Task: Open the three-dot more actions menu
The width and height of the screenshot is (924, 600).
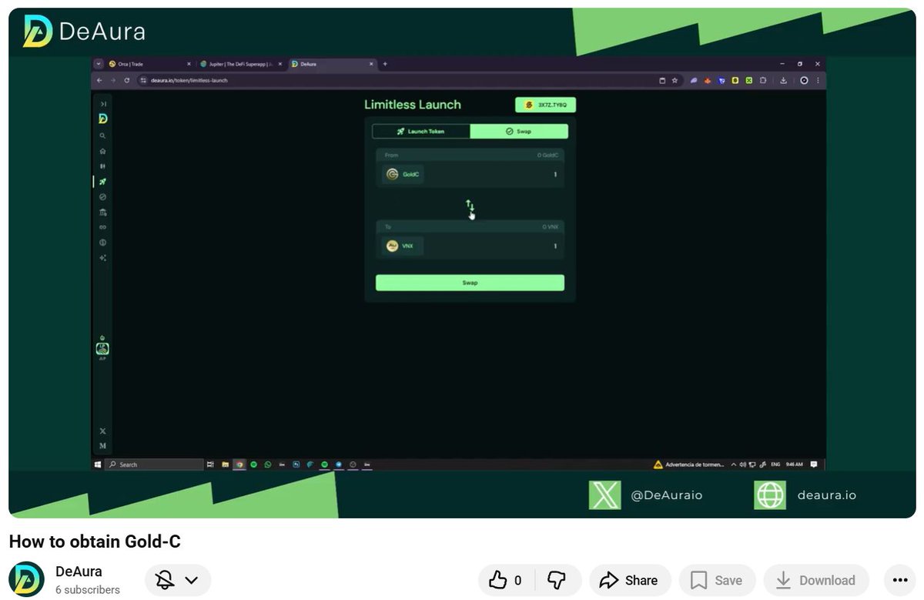Action: coord(899,580)
